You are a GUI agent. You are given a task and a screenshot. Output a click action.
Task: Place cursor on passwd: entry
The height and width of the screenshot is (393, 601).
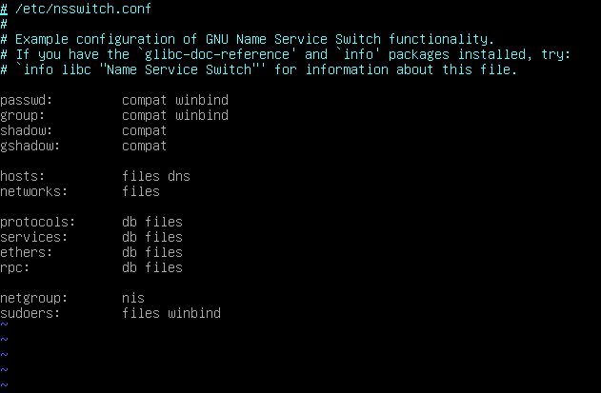coord(26,100)
